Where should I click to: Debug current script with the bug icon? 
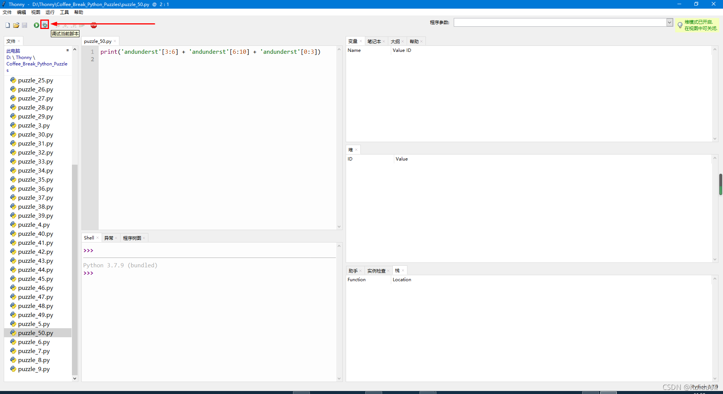click(45, 25)
